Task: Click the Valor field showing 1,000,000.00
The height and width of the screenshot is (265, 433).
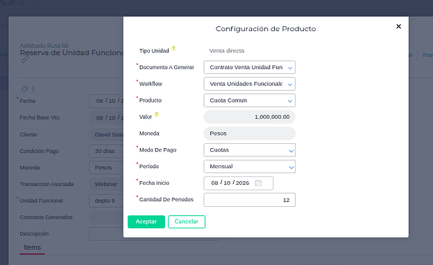Action: (249, 117)
